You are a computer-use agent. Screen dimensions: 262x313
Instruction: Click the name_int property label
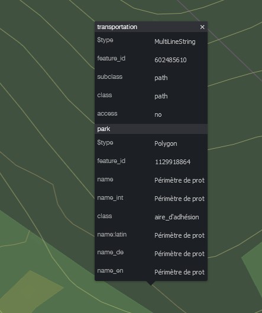point(110,198)
